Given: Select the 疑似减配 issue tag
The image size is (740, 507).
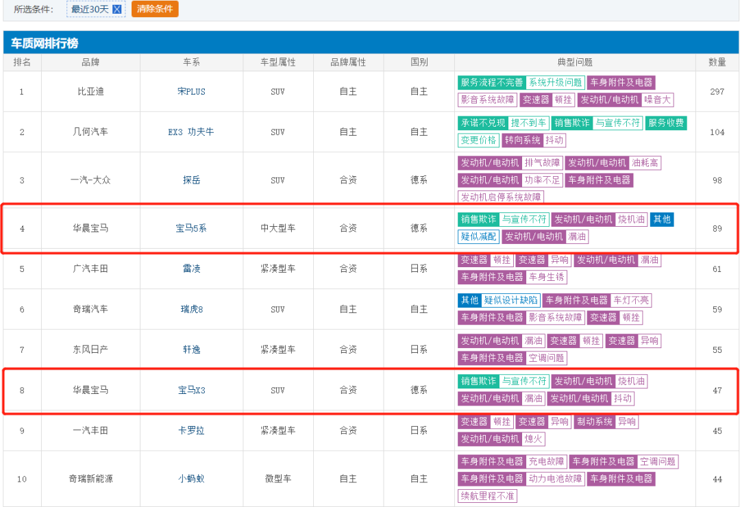Looking at the screenshot, I should tap(478, 236).
